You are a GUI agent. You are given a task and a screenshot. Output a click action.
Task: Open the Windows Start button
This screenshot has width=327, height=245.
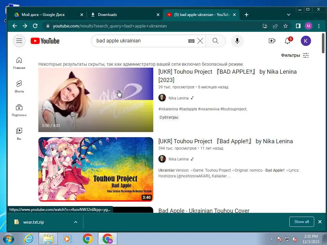(8, 239)
